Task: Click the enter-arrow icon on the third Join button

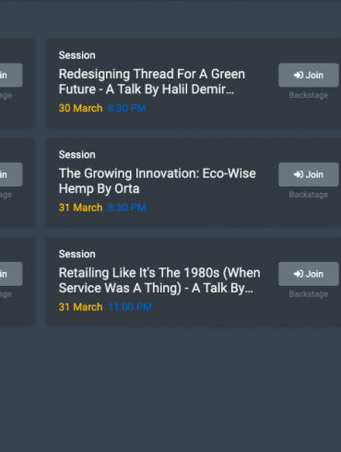Action: point(299,274)
